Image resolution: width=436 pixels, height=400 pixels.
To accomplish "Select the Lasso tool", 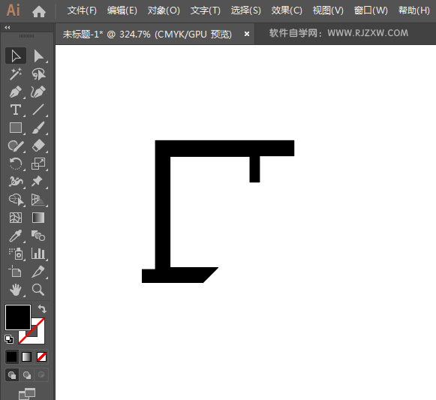I will click(38, 74).
